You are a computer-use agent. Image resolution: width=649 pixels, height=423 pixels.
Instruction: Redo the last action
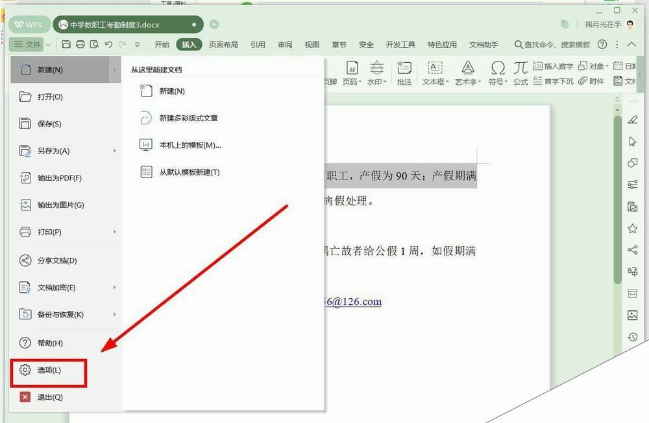coord(122,44)
